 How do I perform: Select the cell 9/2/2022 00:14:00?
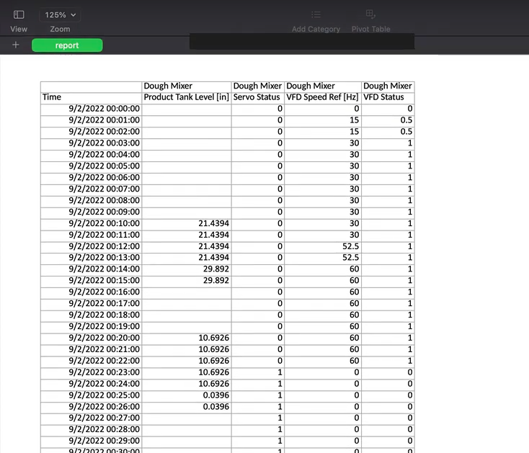[91, 269]
